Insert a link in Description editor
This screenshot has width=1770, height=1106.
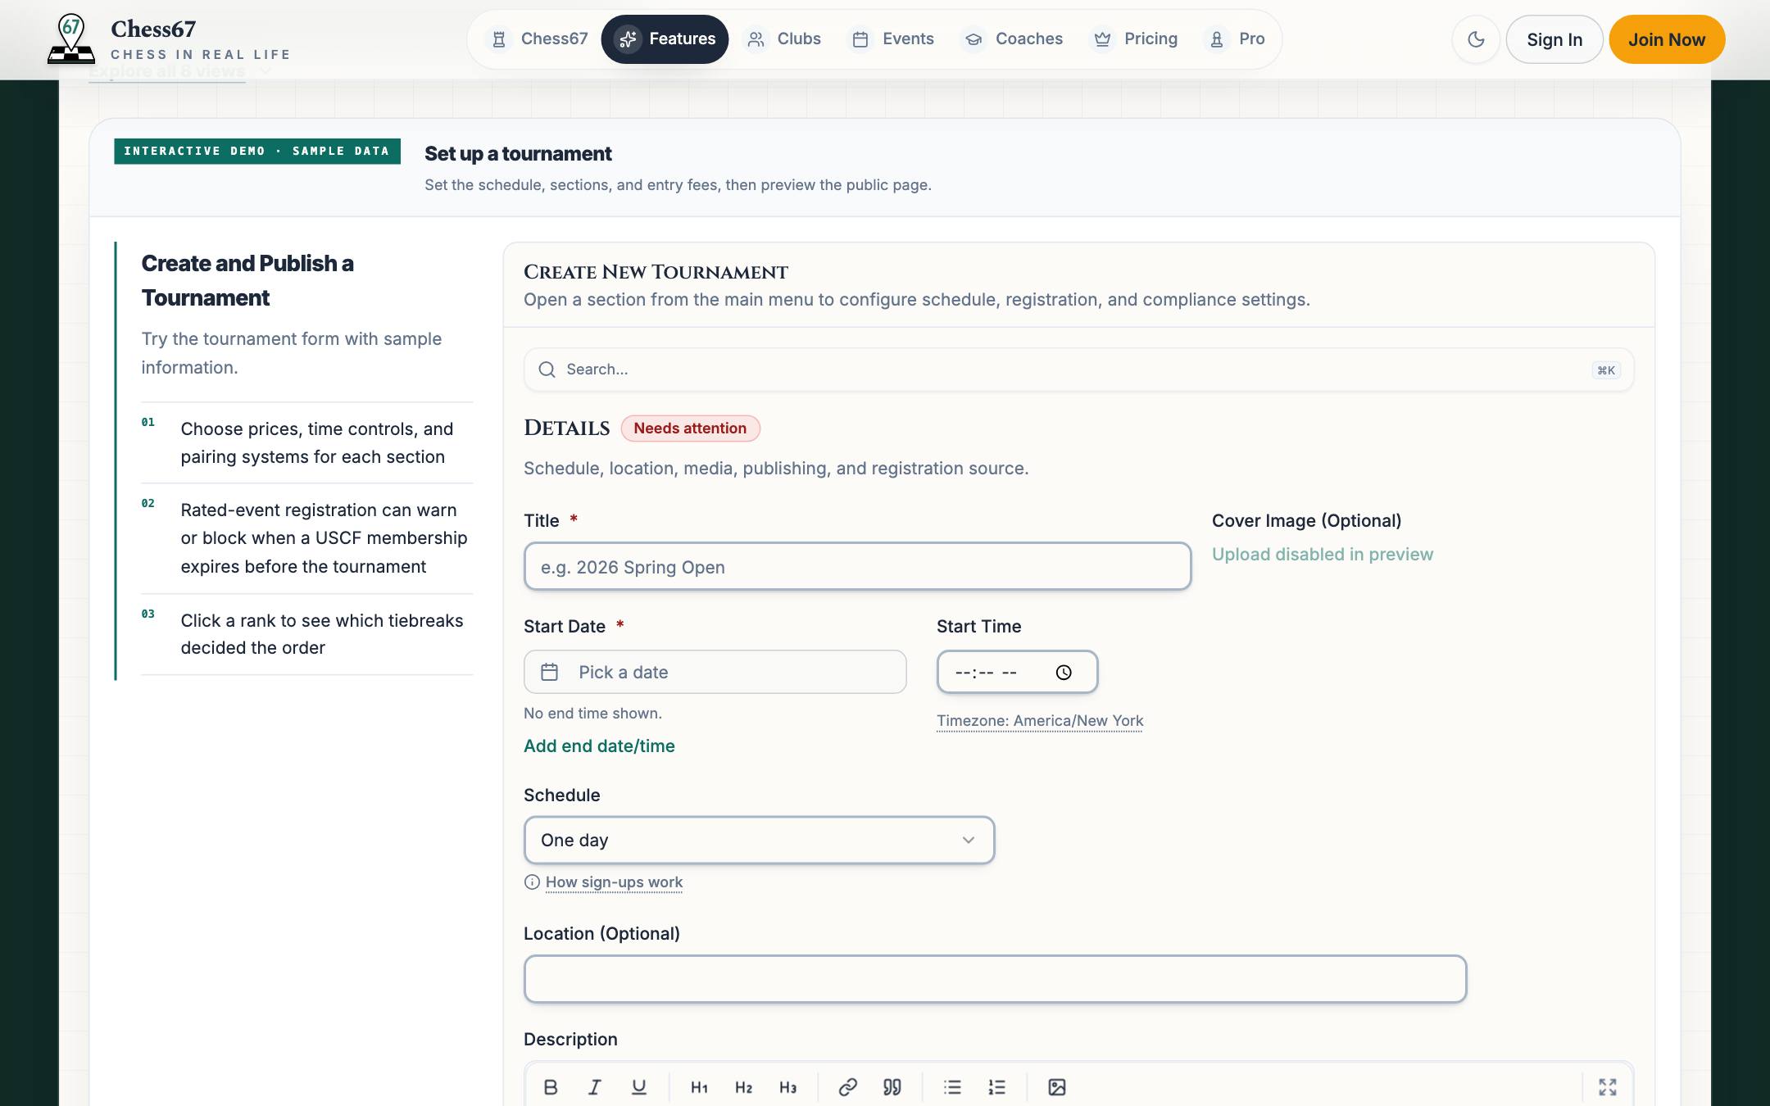click(x=848, y=1087)
